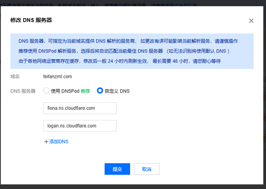Cancel with the 取消 button
Viewport: 266px width, 189px height.
pos(147,169)
